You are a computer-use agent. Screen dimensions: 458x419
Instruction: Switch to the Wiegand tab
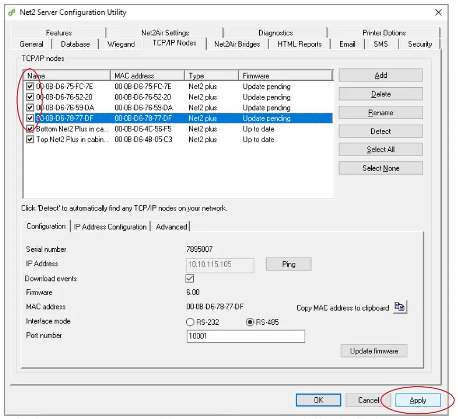(x=121, y=44)
